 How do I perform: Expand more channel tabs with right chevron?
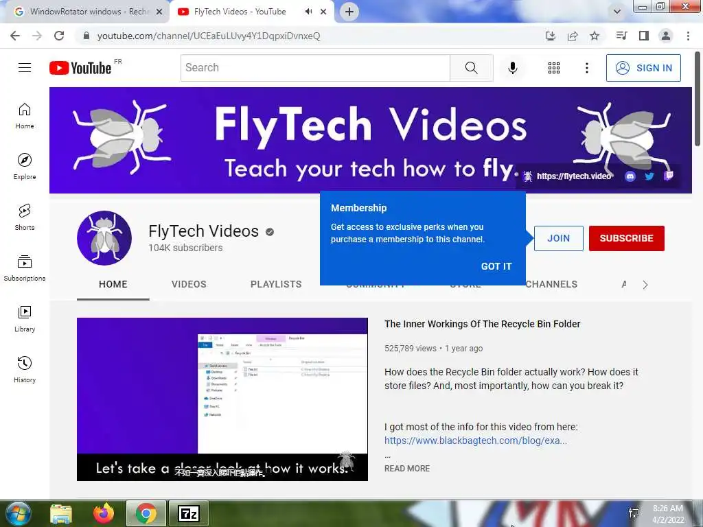645,285
